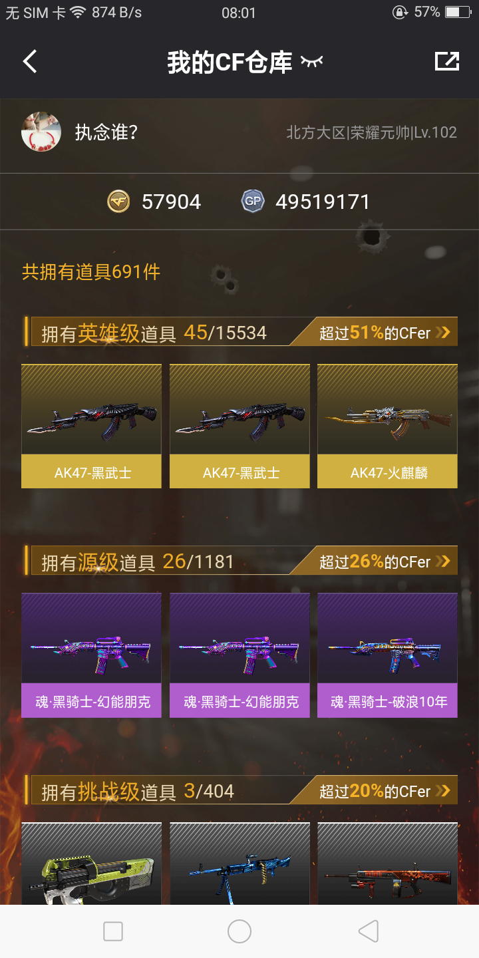Tap the player avatar picture
The width and height of the screenshot is (479, 958).
41,132
